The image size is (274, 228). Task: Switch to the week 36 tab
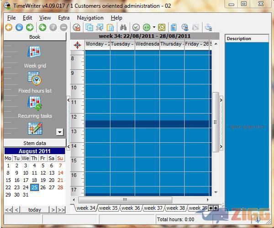(130, 208)
